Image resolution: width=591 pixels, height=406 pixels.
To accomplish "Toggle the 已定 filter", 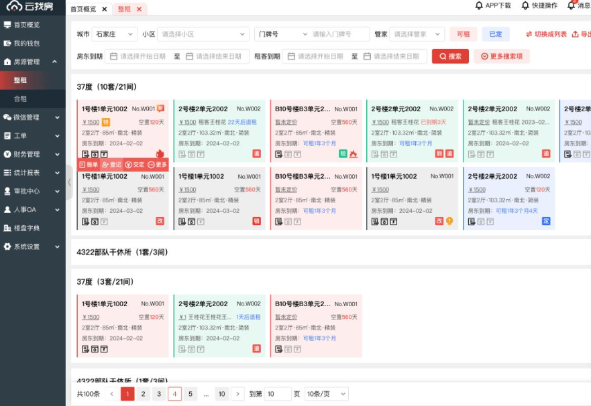I will (496, 34).
